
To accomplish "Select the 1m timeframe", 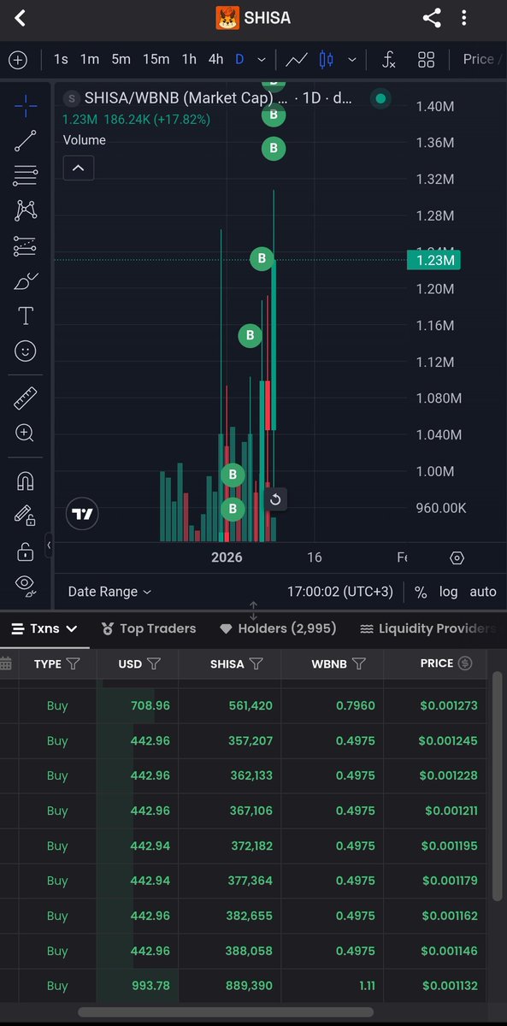I will (x=89, y=60).
